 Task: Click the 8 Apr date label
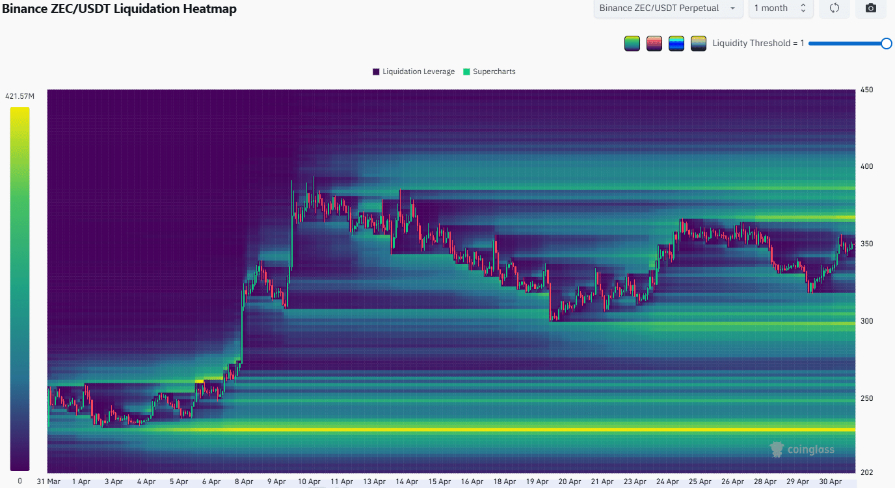click(x=244, y=482)
